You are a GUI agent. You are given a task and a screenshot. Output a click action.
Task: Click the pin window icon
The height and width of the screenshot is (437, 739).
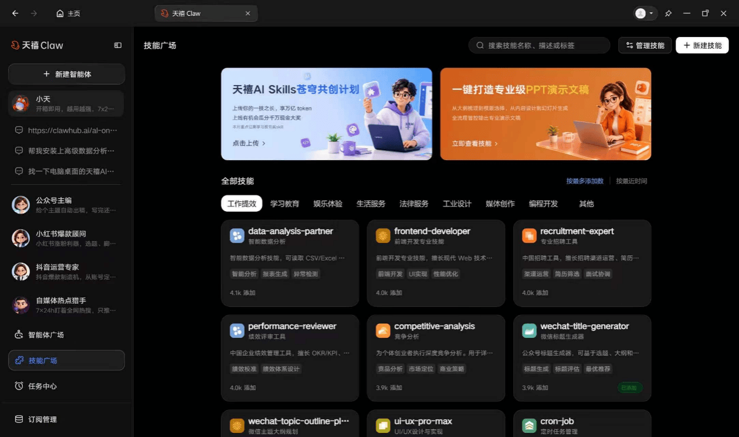pos(668,13)
